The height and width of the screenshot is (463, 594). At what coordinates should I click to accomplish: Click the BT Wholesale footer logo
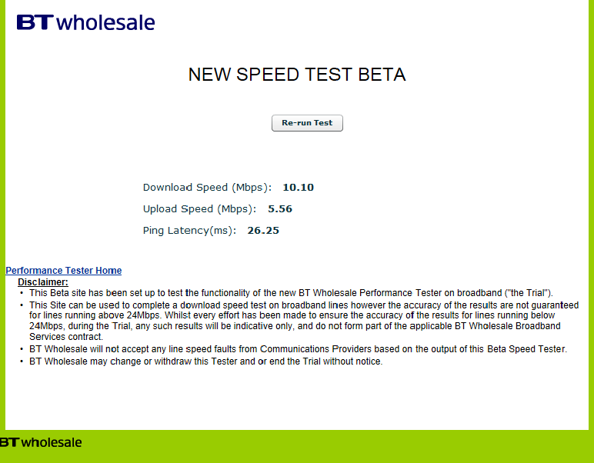point(41,442)
